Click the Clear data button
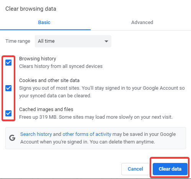The image size is (191, 179). 170,169
